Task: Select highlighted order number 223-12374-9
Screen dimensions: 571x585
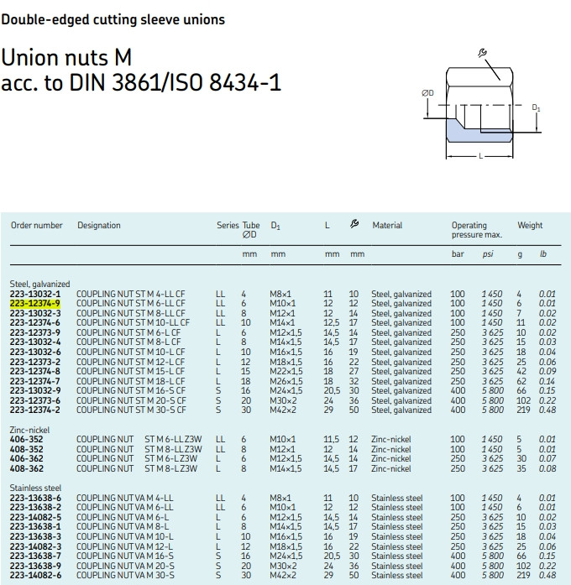Action: tap(35, 303)
